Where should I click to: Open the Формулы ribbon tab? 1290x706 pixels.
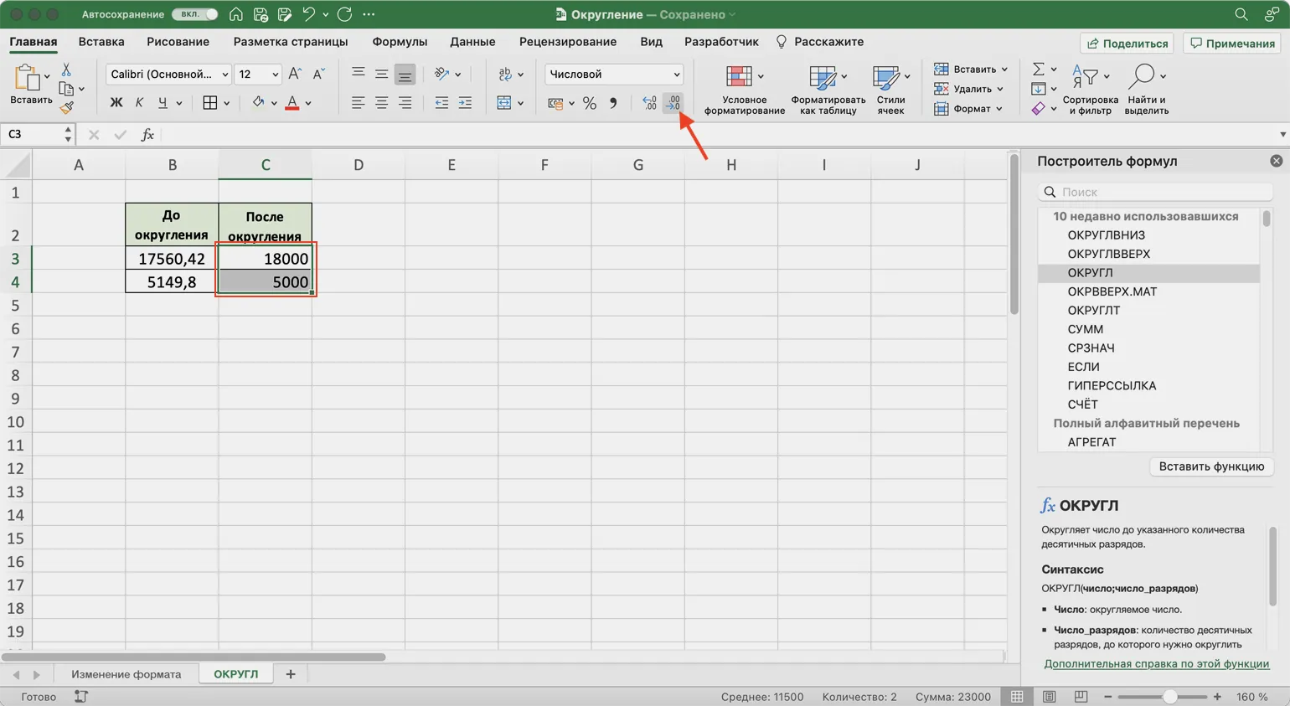coord(400,42)
